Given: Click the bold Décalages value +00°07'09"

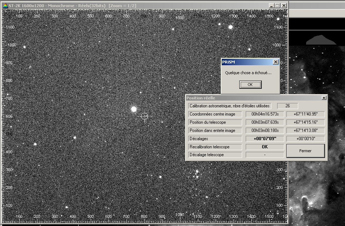Looking at the screenshot, I should [265, 139].
